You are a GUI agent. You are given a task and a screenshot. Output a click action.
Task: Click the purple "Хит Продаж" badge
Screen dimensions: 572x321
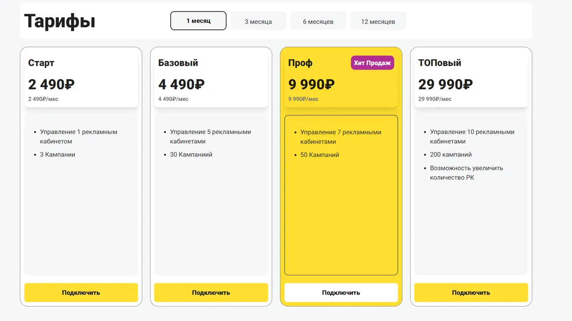[372, 63]
